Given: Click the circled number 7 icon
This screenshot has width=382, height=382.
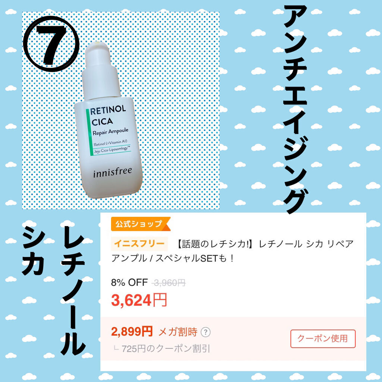Looking at the screenshot, I should pos(51,44).
